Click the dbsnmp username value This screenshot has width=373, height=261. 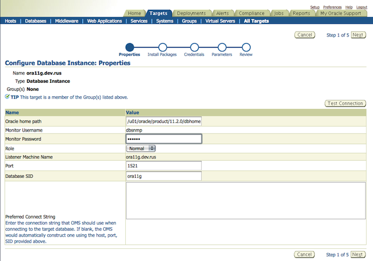(x=134, y=130)
